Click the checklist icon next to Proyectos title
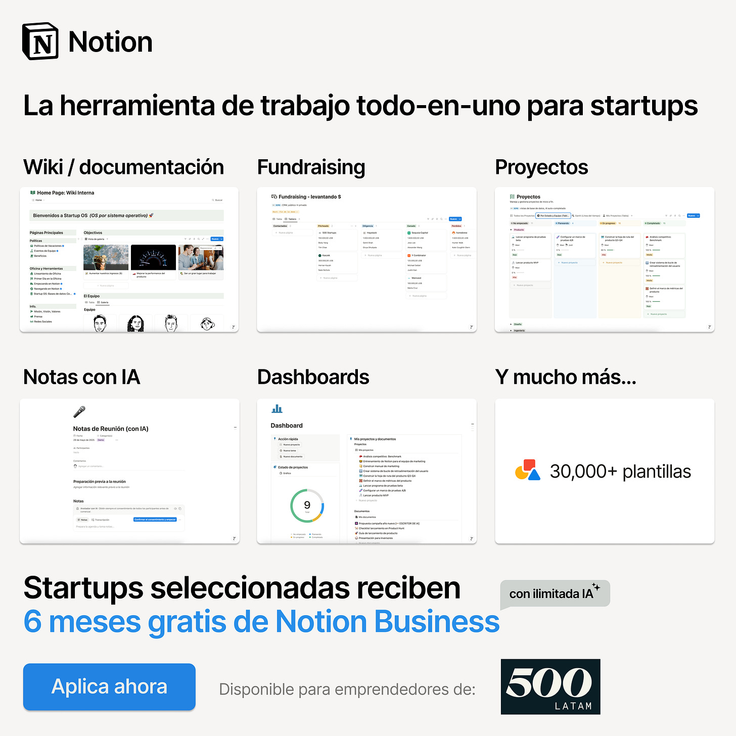The width and height of the screenshot is (736, 736). pyautogui.click(x=513, y=197)
